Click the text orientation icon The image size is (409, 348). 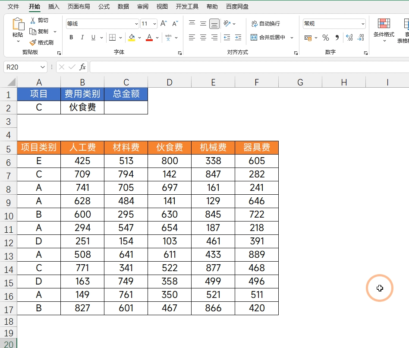[227, 23]
